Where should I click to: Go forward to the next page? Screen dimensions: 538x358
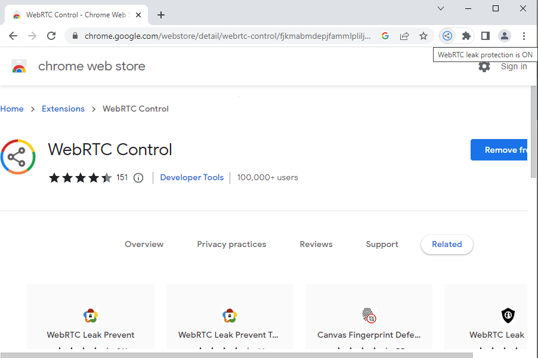pyautogui.click(x=32, y=36)
